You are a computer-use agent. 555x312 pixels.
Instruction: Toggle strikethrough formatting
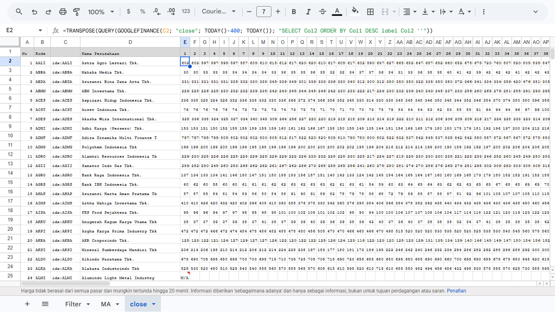pos(322,12)
